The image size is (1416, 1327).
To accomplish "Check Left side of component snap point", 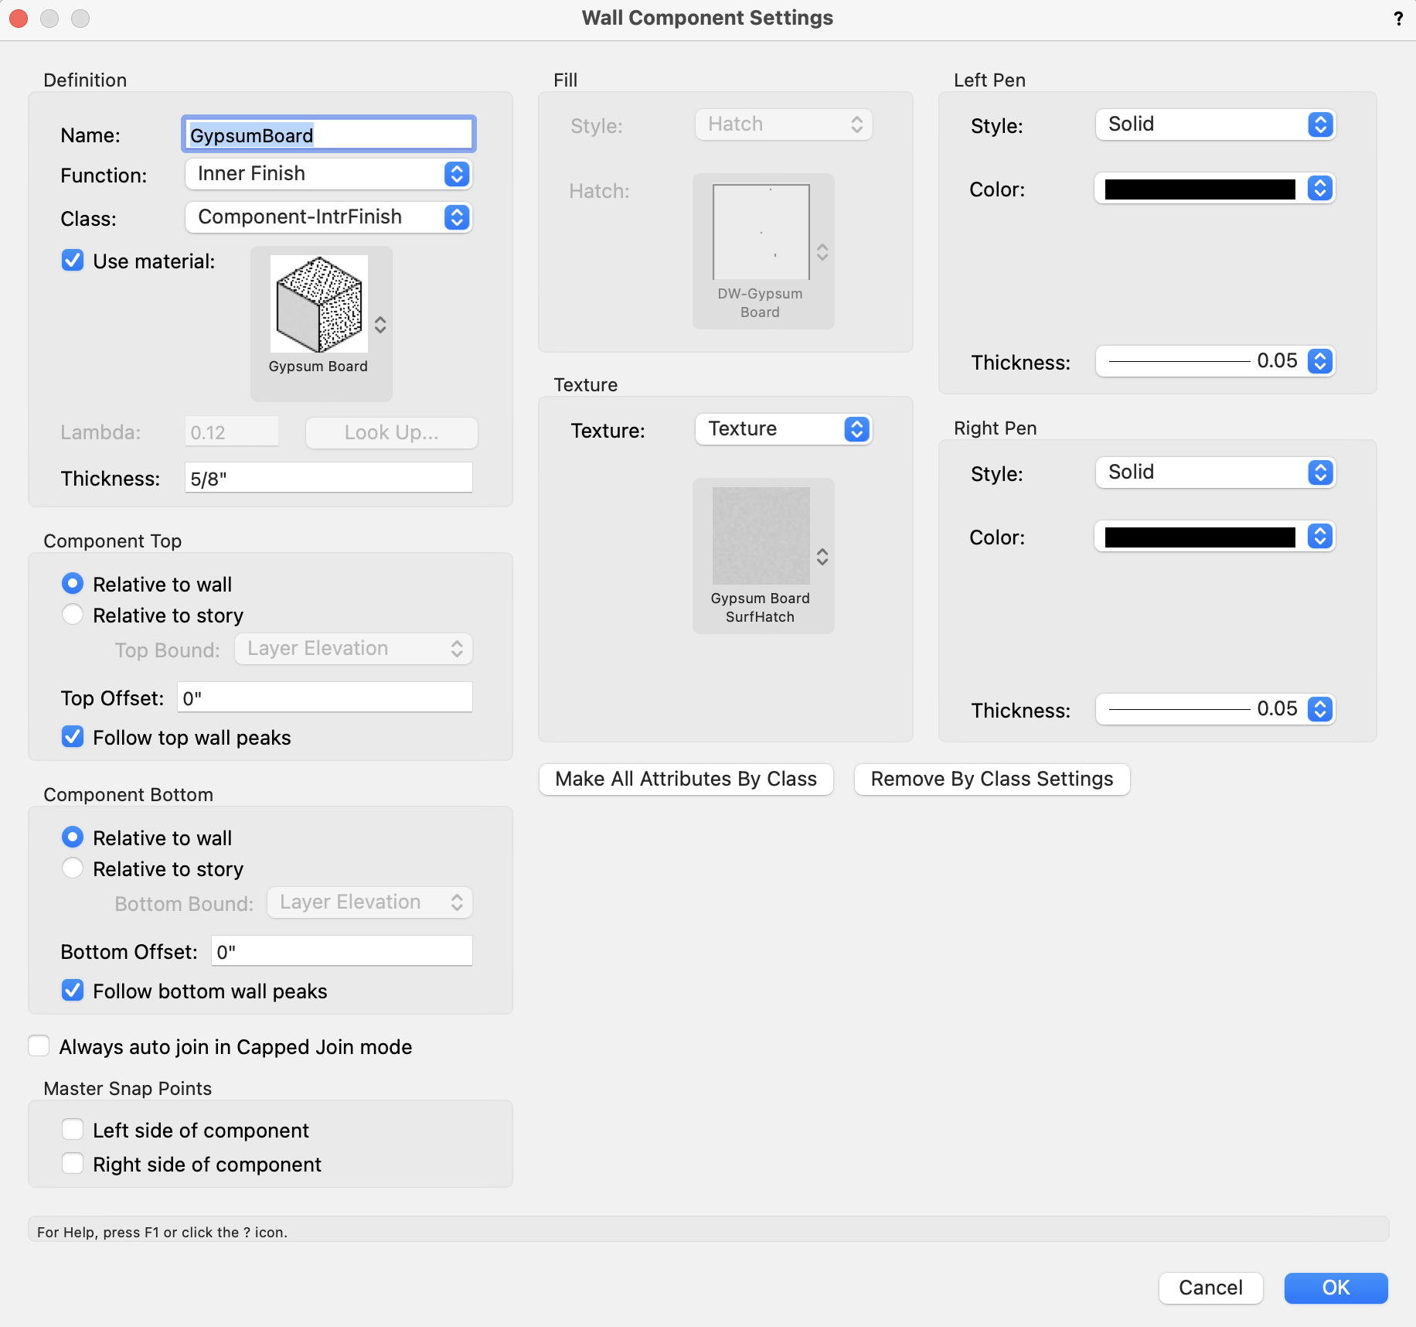I will 73,1130.
